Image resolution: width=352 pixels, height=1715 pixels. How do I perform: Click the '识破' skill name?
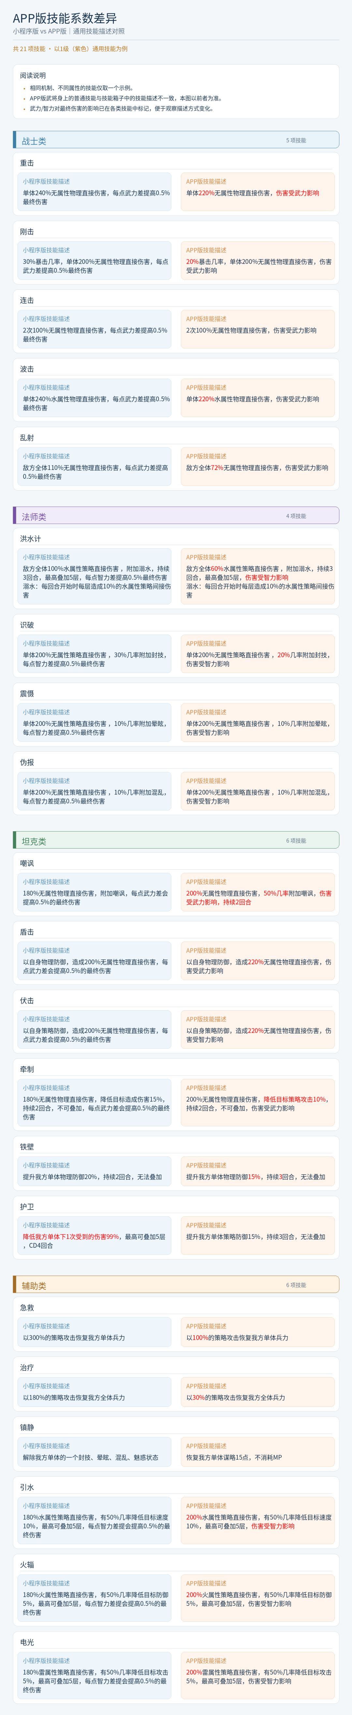(27, 625)
